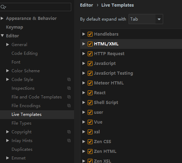Open the Keymap settings page

(14, 27)
